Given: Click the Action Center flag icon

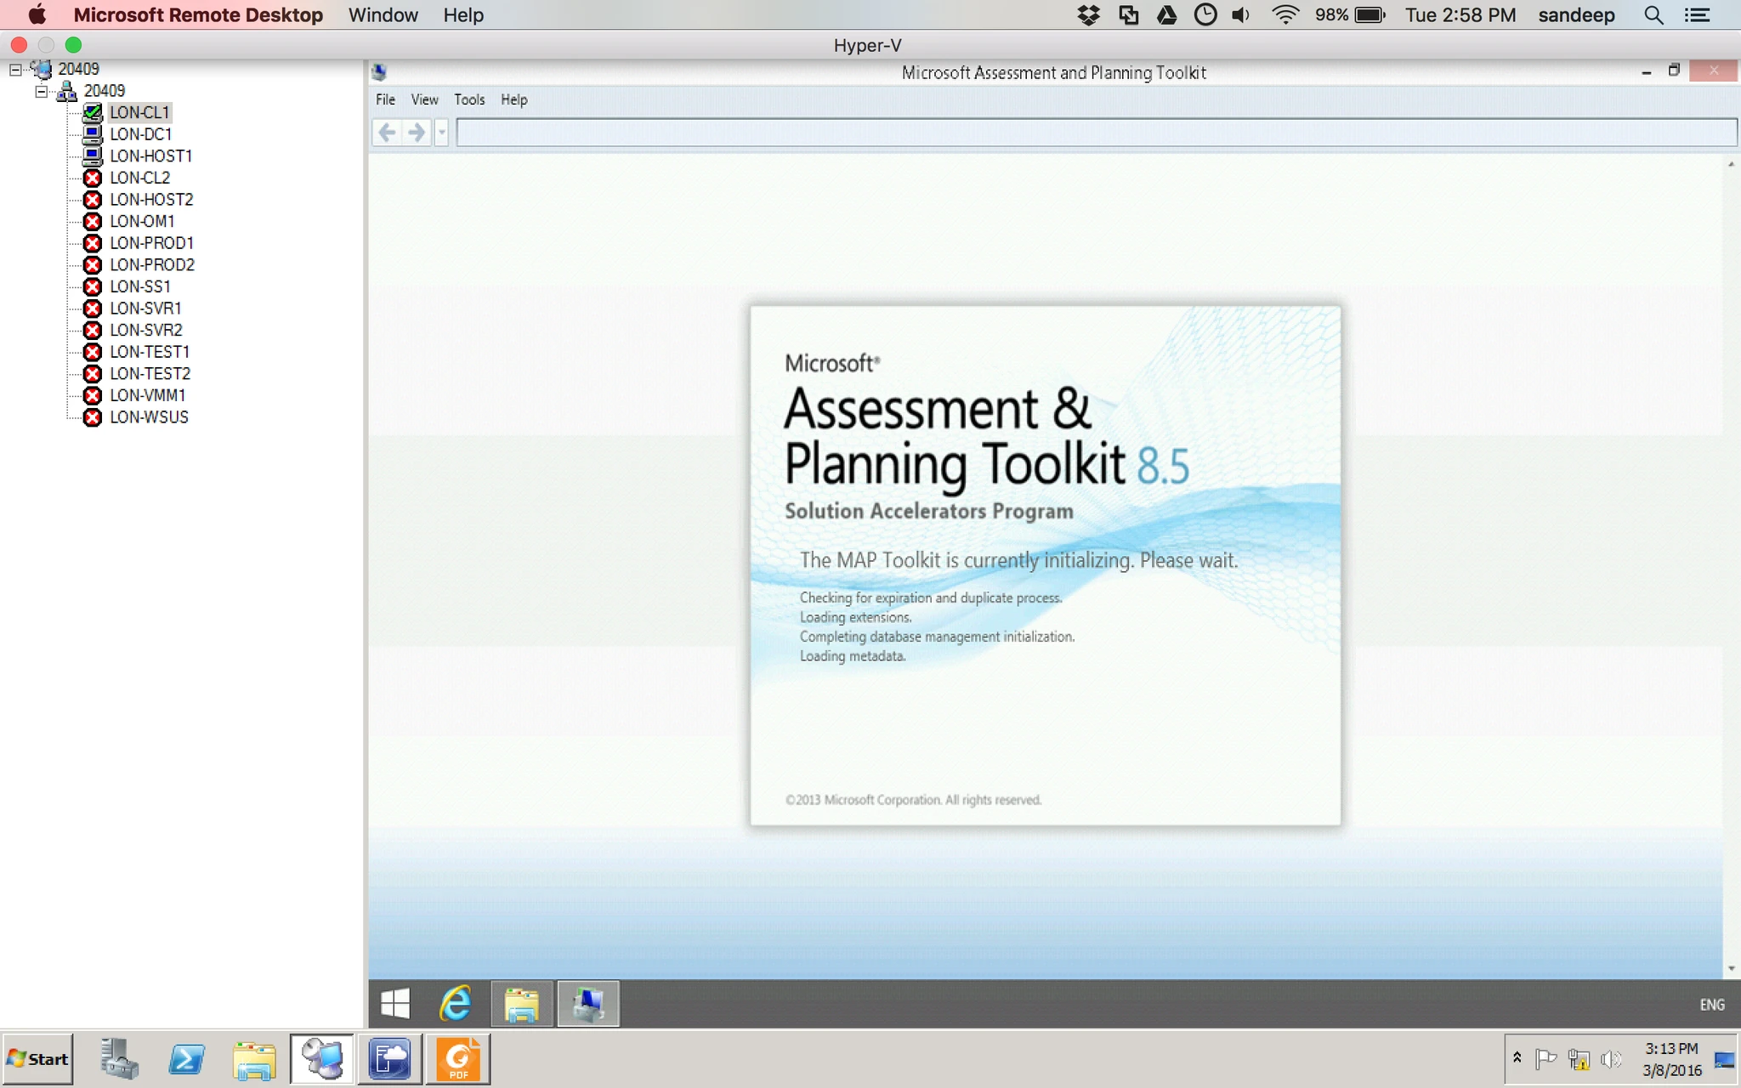Looking at the screenshot, I should 1546,1059.
